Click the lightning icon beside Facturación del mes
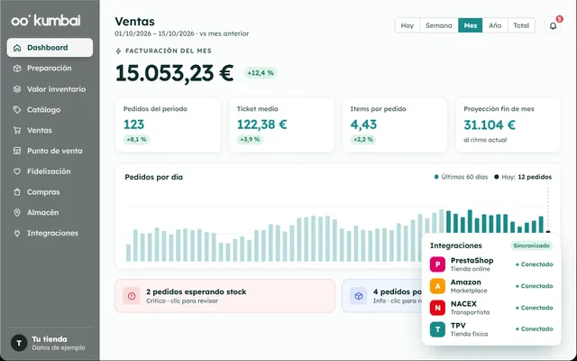Viewport: 577px width, 361px height. pos(118,51)
